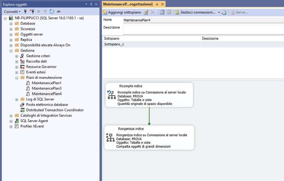
Task: Close the MaintenancePlan design tab
Action: pos(163,4)
